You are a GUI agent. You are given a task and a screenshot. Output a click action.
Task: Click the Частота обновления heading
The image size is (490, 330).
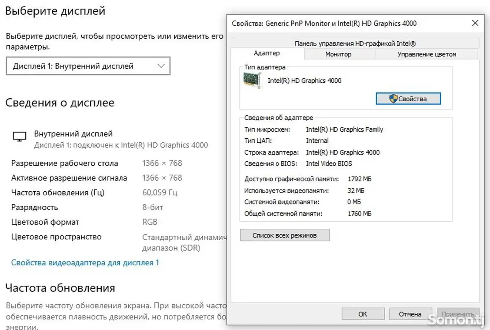pyautogui.click(x=60, y=288)
